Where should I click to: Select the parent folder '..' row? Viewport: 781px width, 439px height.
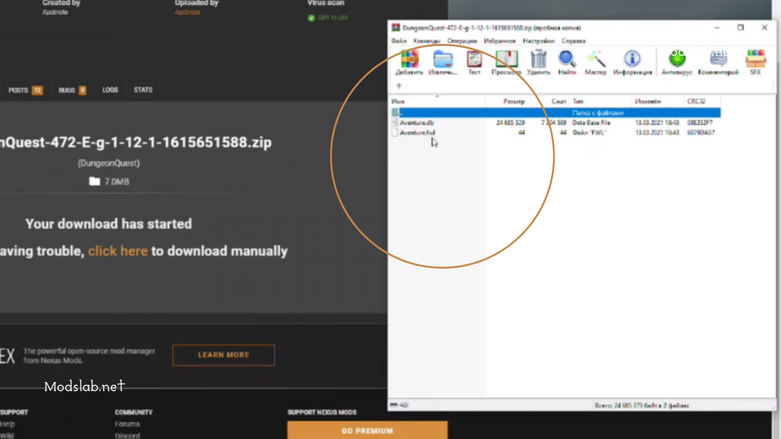point(555,113)
